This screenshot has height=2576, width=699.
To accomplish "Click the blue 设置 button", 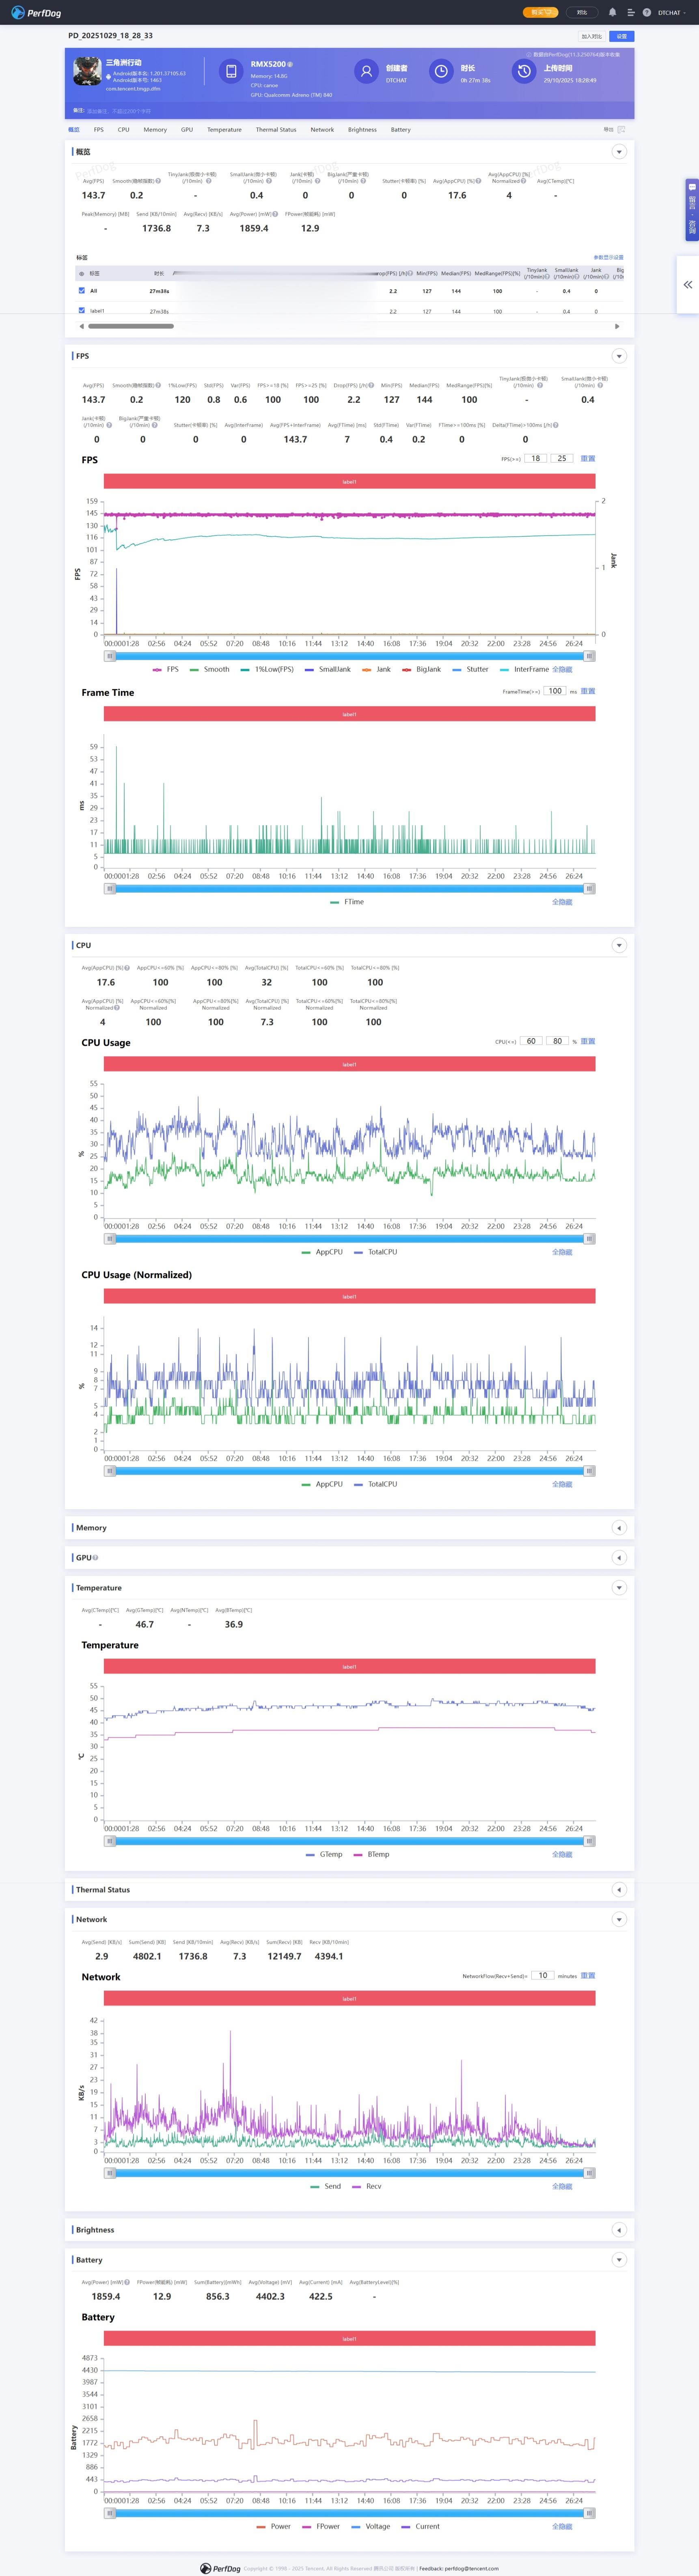I will pyautogui.click(x=621, y=36).
